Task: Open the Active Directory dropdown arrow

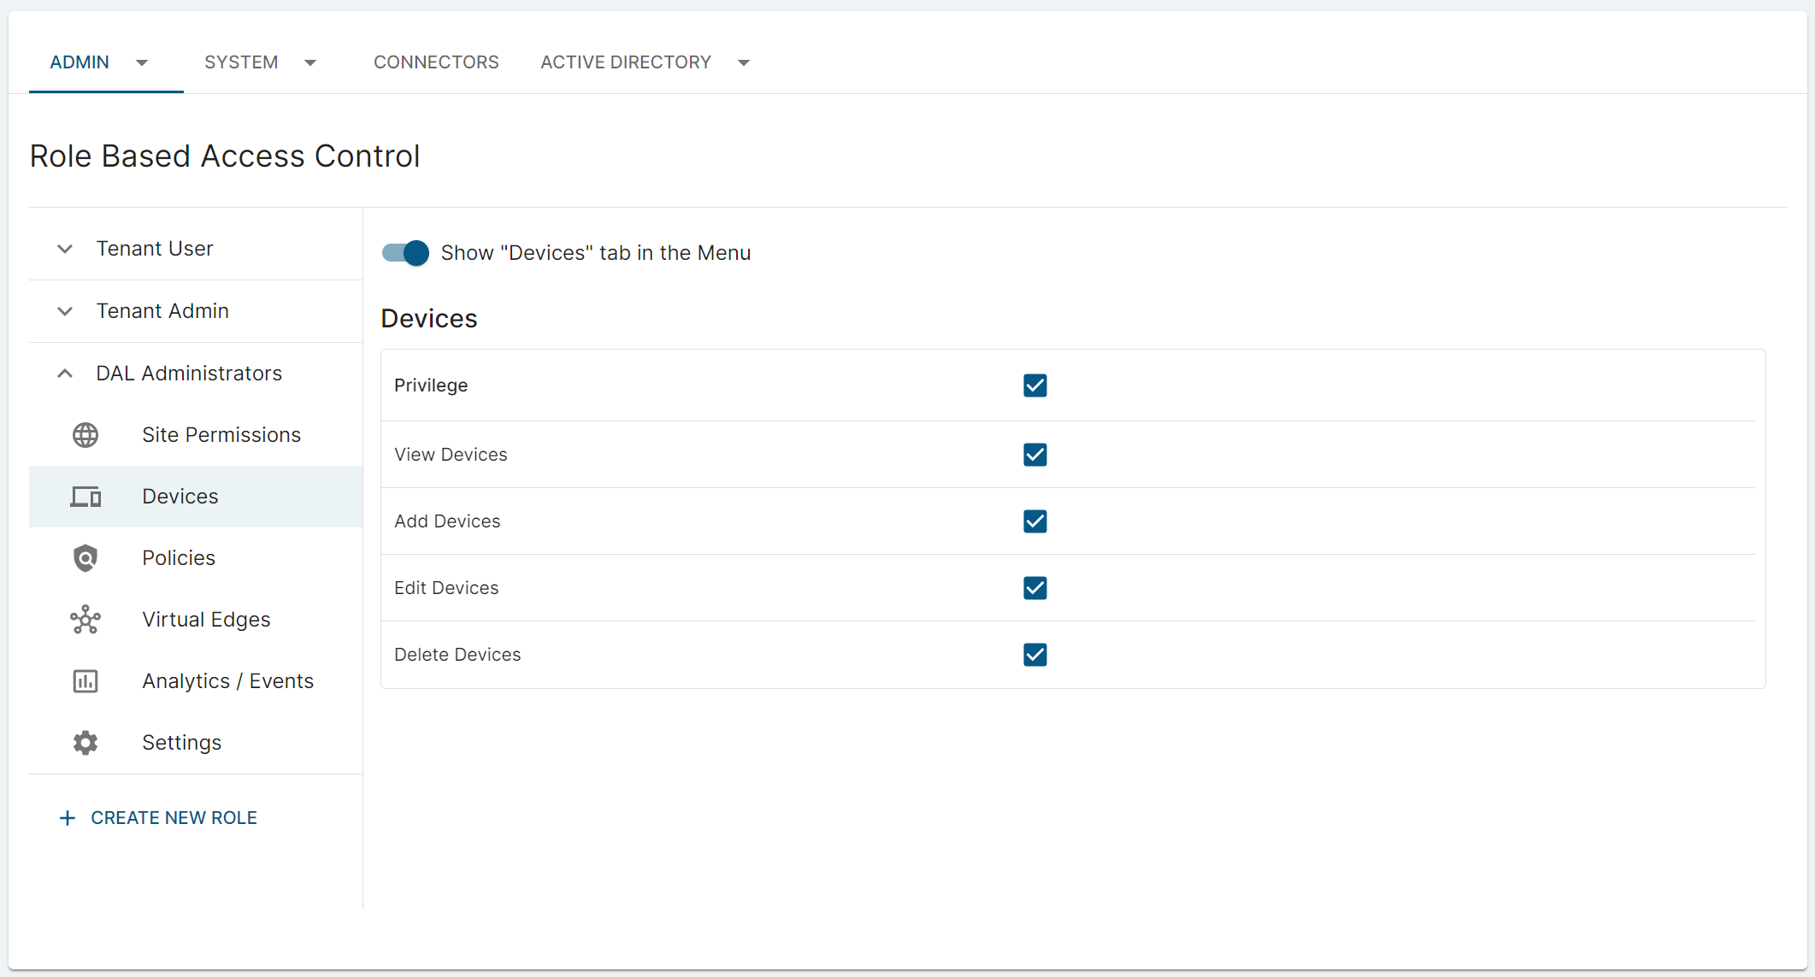Action: pos(744,62)
